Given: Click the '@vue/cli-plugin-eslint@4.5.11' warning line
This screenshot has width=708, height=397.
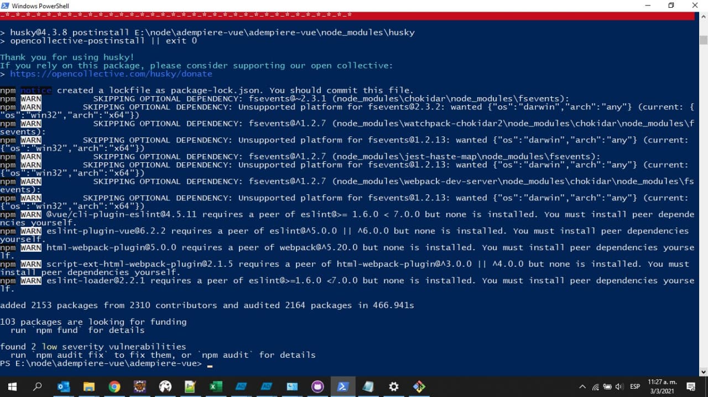Looking at the screenshot, I should pos(347,218).
